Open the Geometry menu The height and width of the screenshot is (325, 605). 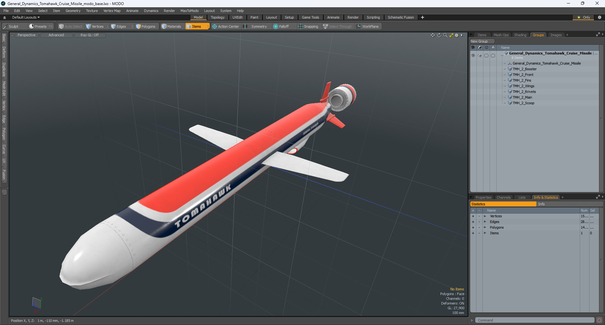[x=73, y=11]
